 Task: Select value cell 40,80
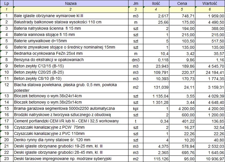210,140
